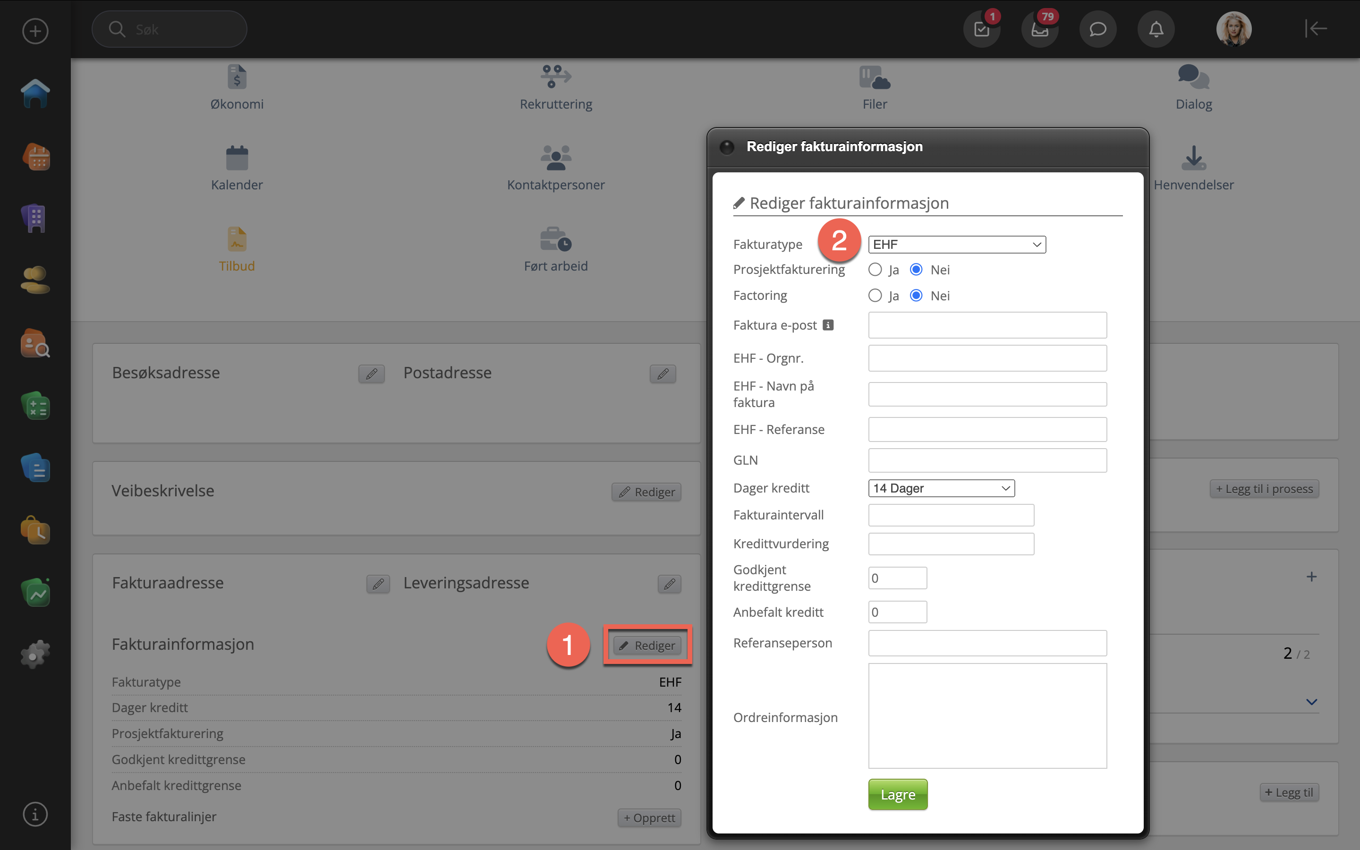Expand the chevron on right panel
This screenshot has width=1360, height=850.
(x=1311, y=702)
